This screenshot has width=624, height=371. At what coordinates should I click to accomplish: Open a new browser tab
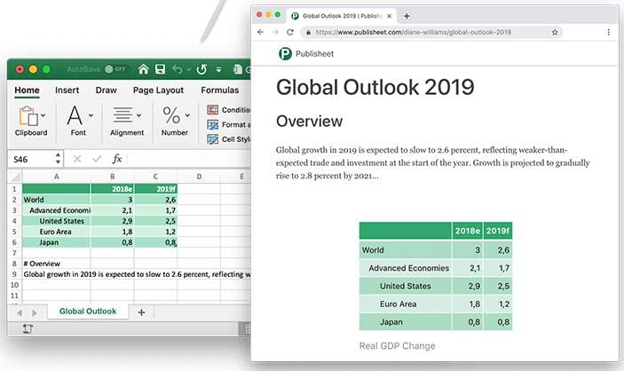pyautogui.click(x=407, y=16)
